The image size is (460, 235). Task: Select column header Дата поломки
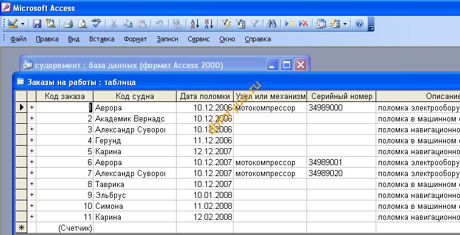[x=205, y=96]
